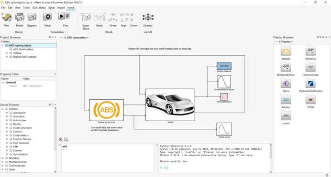Click the Demo Browser vertical scrollbar

(x=55, y=129)
